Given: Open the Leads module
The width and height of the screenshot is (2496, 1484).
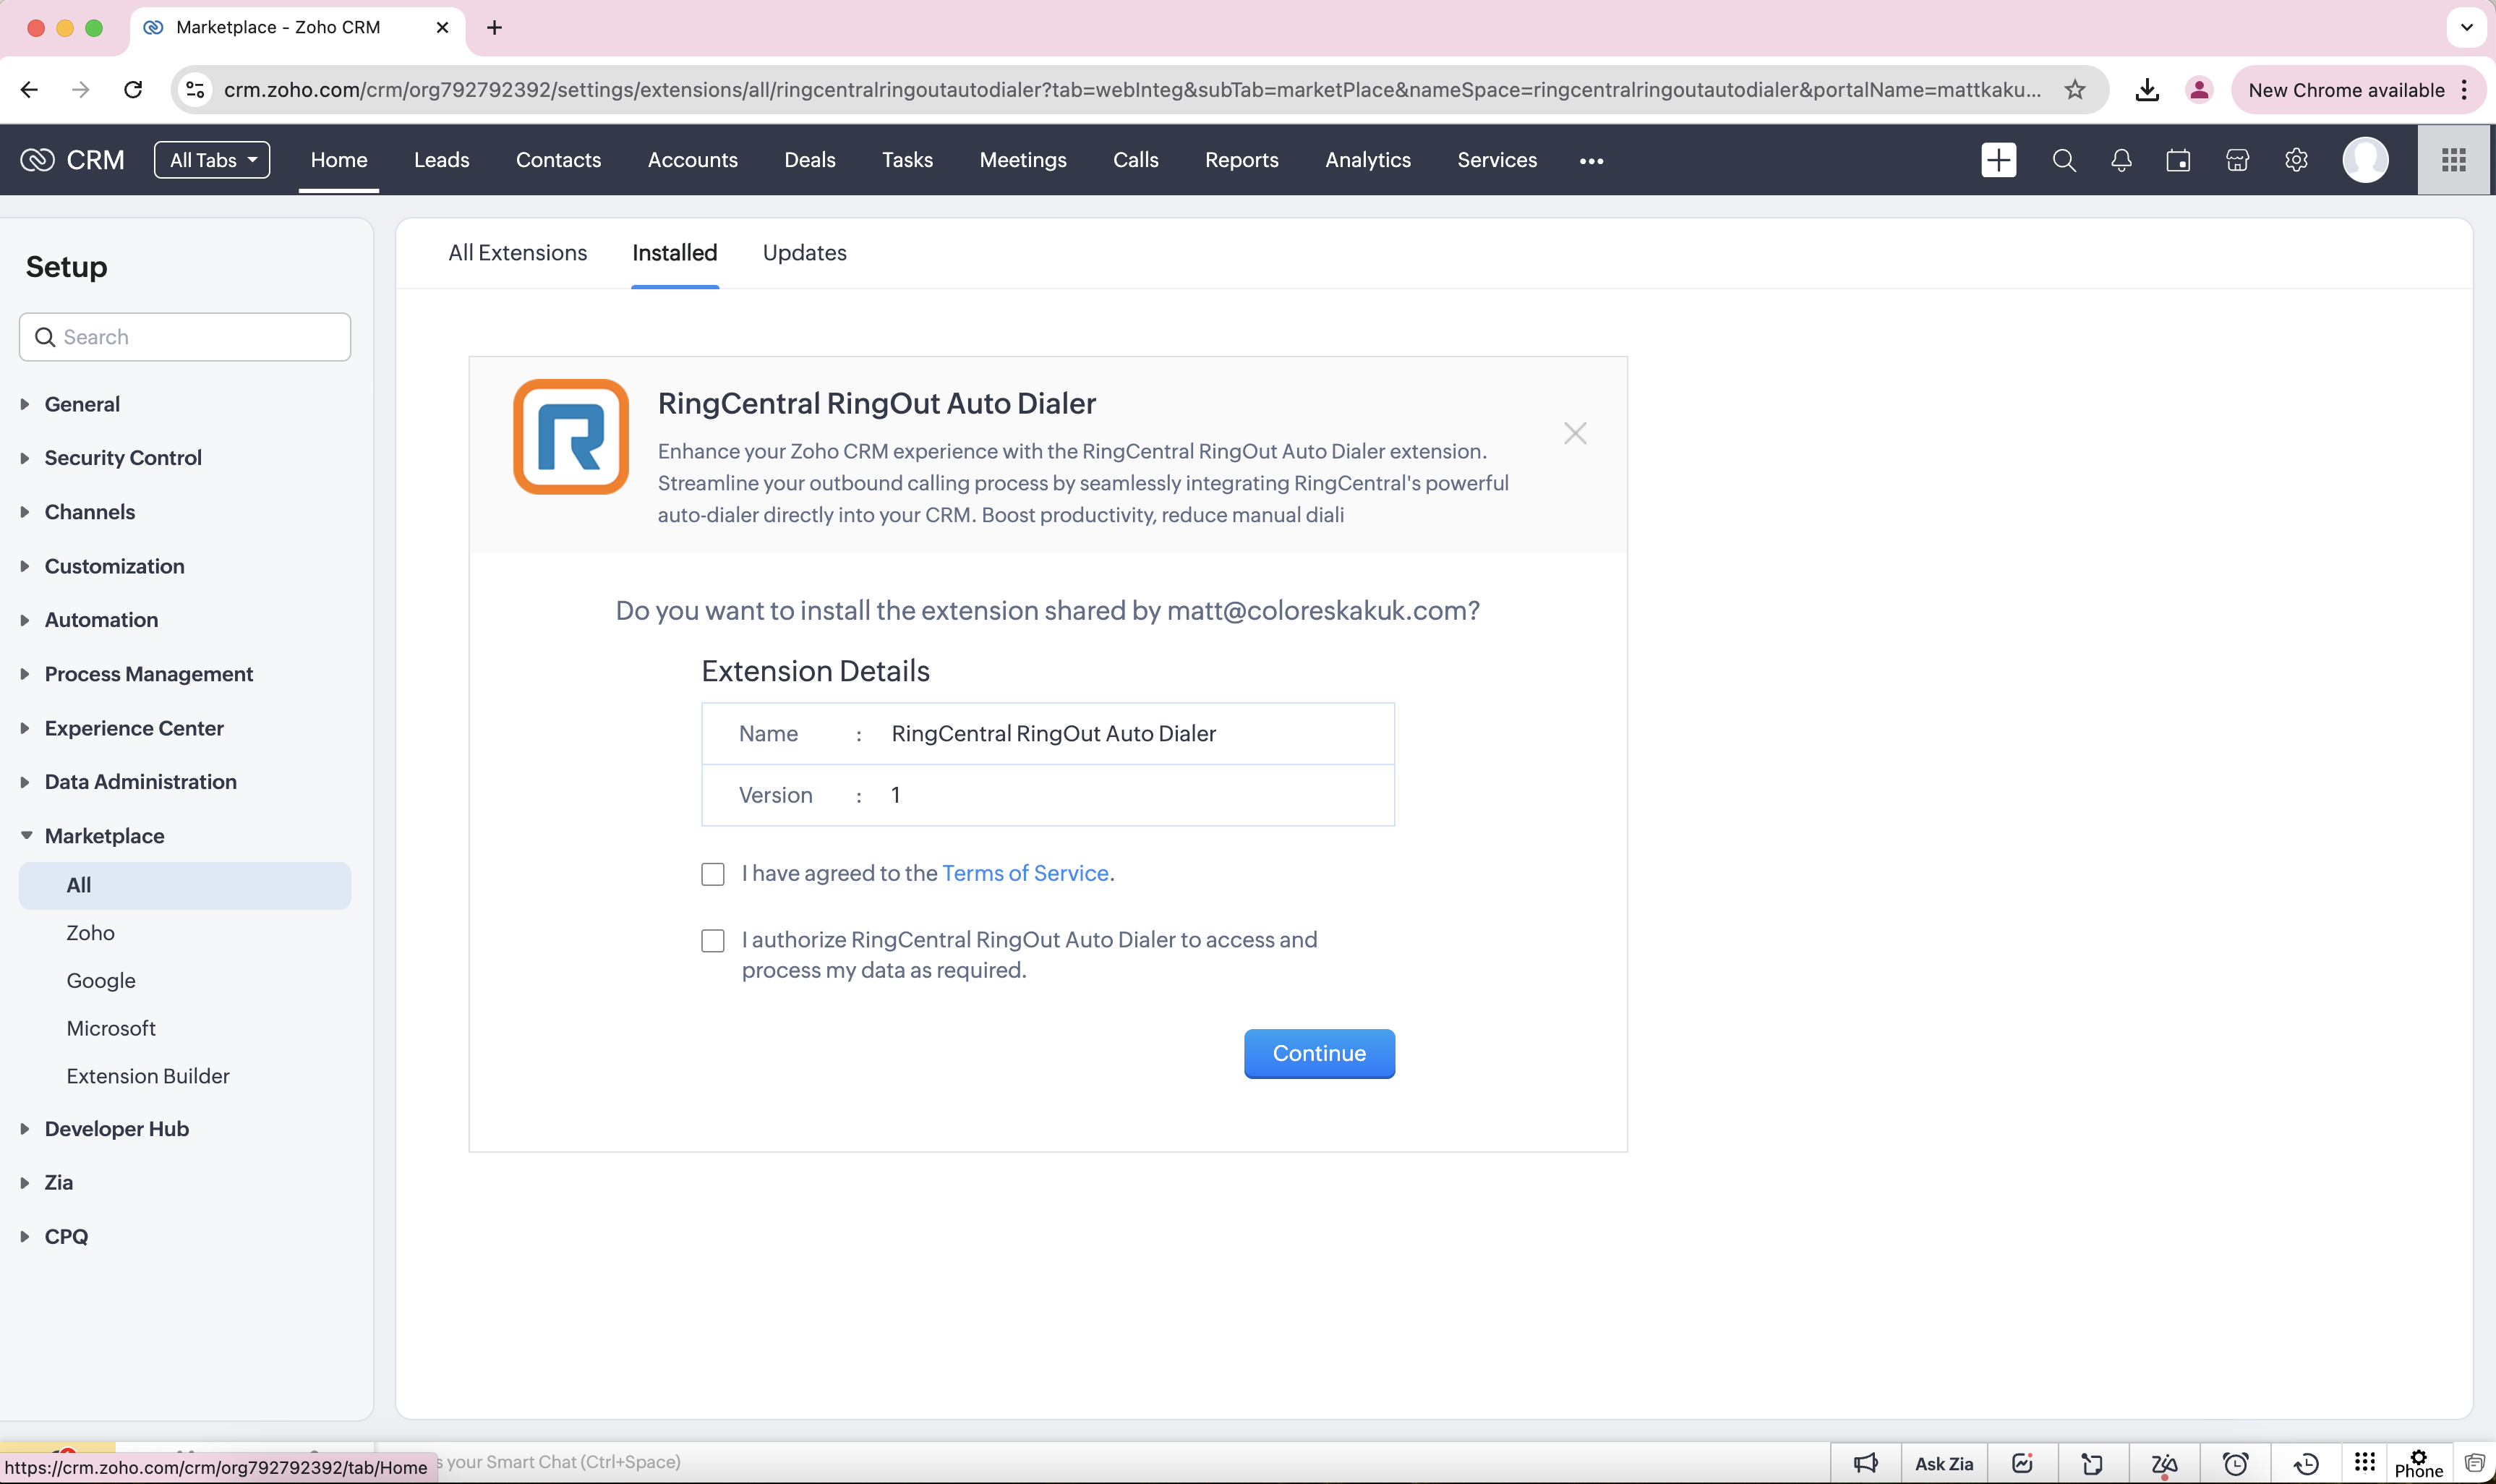Looking at the screenshot, I should coord(442,160).
